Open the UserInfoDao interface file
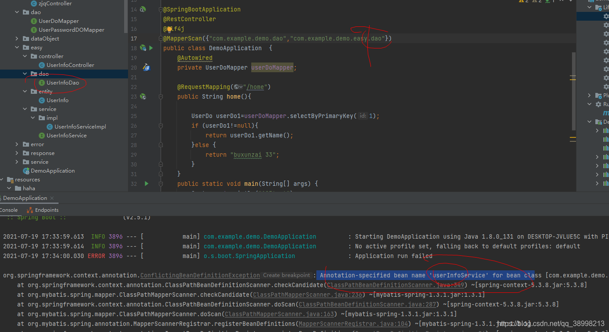609x332 pixels. (x=63, y=83)
